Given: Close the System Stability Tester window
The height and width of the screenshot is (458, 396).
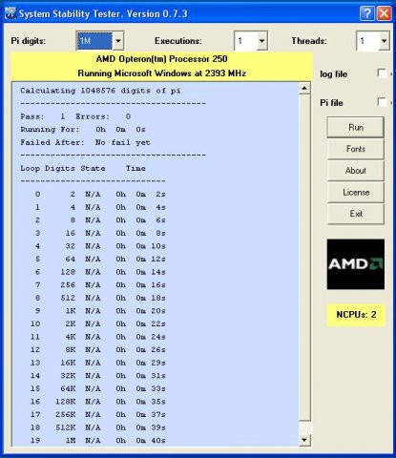Looking at the screenshot, I should click(x=384, y=13).
